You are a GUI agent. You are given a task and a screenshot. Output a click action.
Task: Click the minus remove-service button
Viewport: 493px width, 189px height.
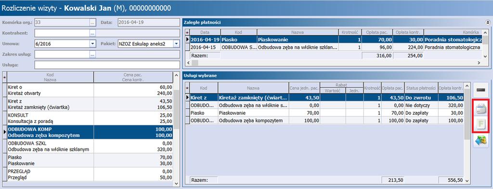tap(480, 90)
